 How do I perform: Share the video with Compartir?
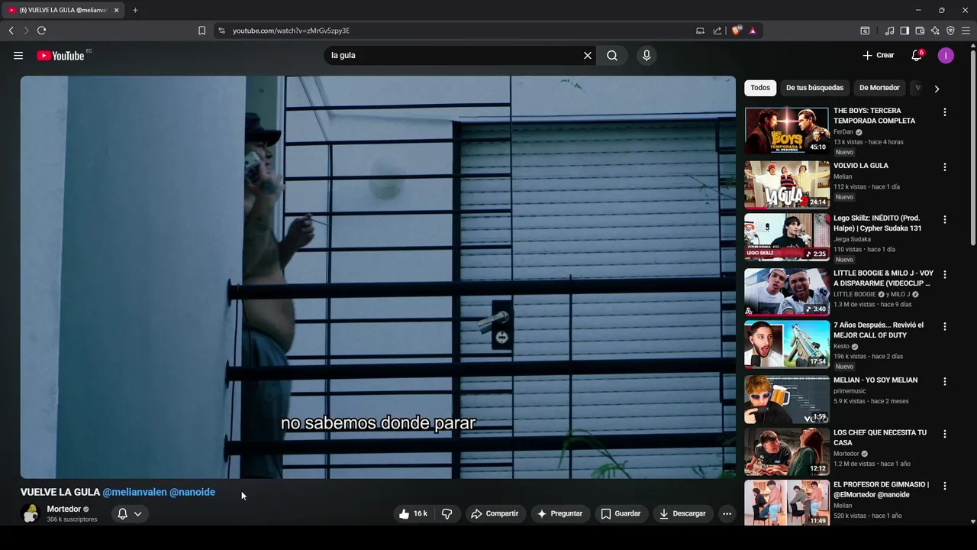coord(495,514)
